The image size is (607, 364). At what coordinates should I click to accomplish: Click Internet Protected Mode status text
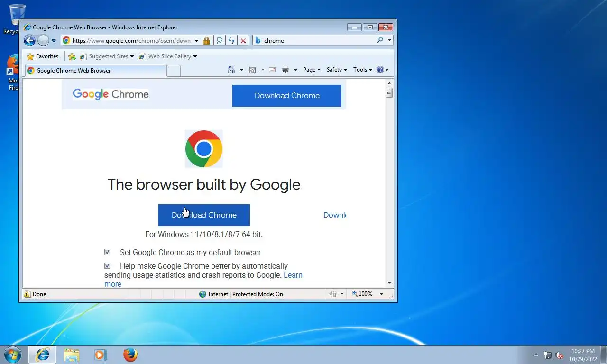[246, 294]
